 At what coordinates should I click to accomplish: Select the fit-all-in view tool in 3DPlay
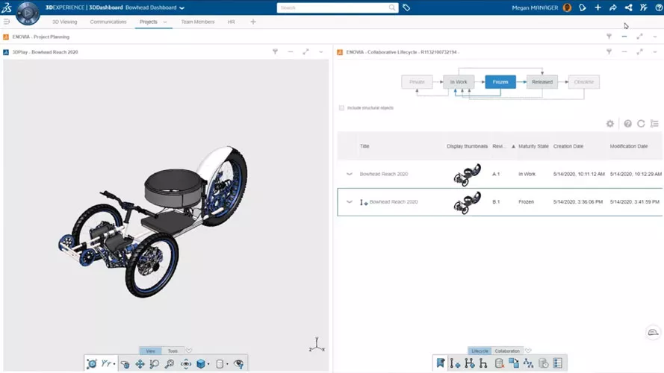[92, 364]
